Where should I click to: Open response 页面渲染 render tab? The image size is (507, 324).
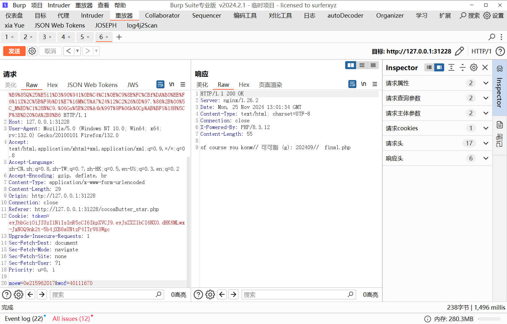[x=270, y=85]
